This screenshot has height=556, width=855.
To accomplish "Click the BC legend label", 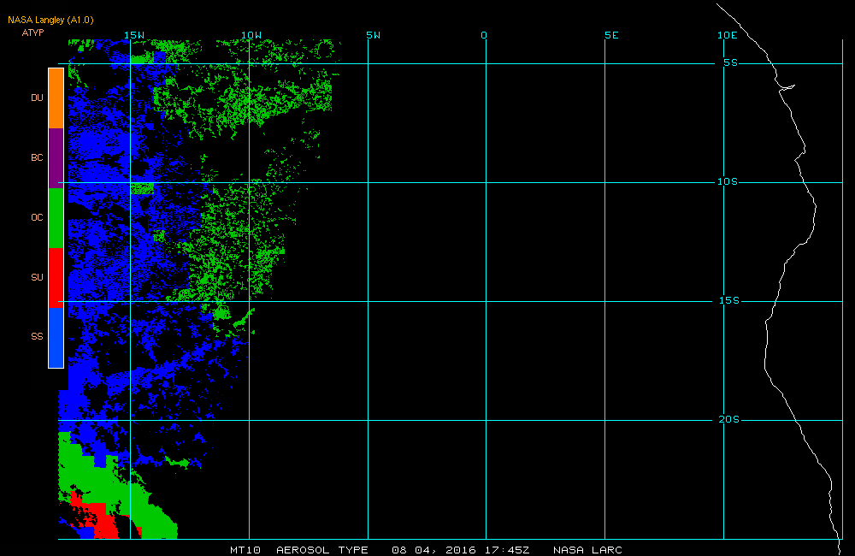I will tap(37, 157).
